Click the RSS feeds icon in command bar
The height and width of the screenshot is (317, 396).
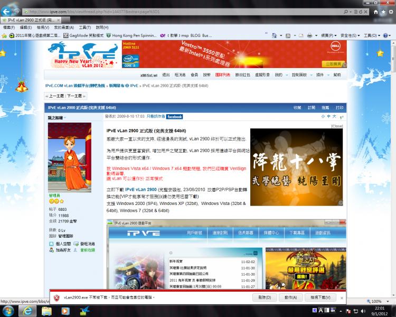[x=288, y=35]
